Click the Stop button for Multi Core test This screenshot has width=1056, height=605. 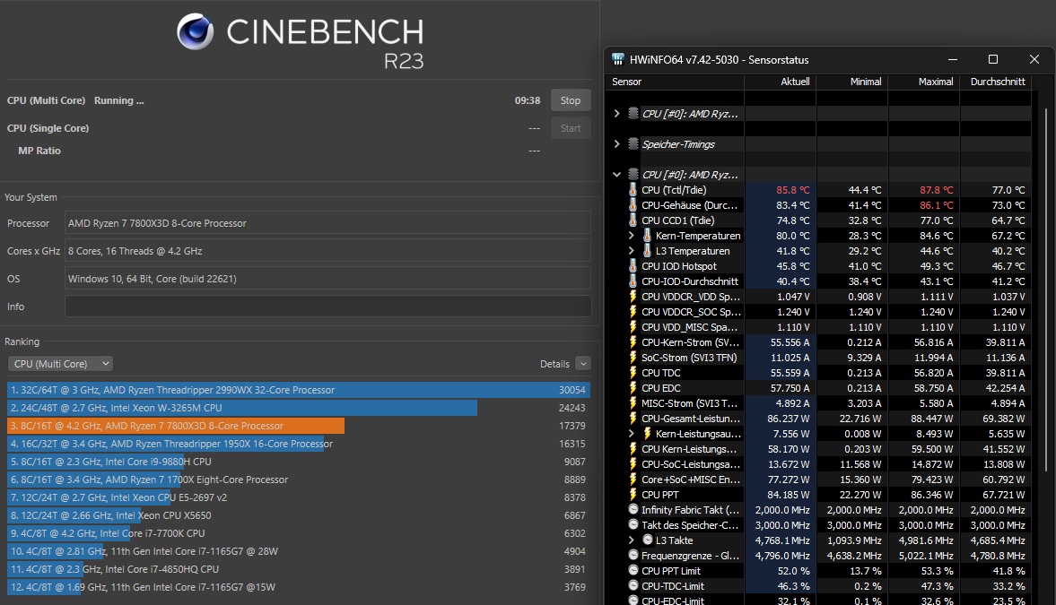pyautogui.click(x=571, y=100)
